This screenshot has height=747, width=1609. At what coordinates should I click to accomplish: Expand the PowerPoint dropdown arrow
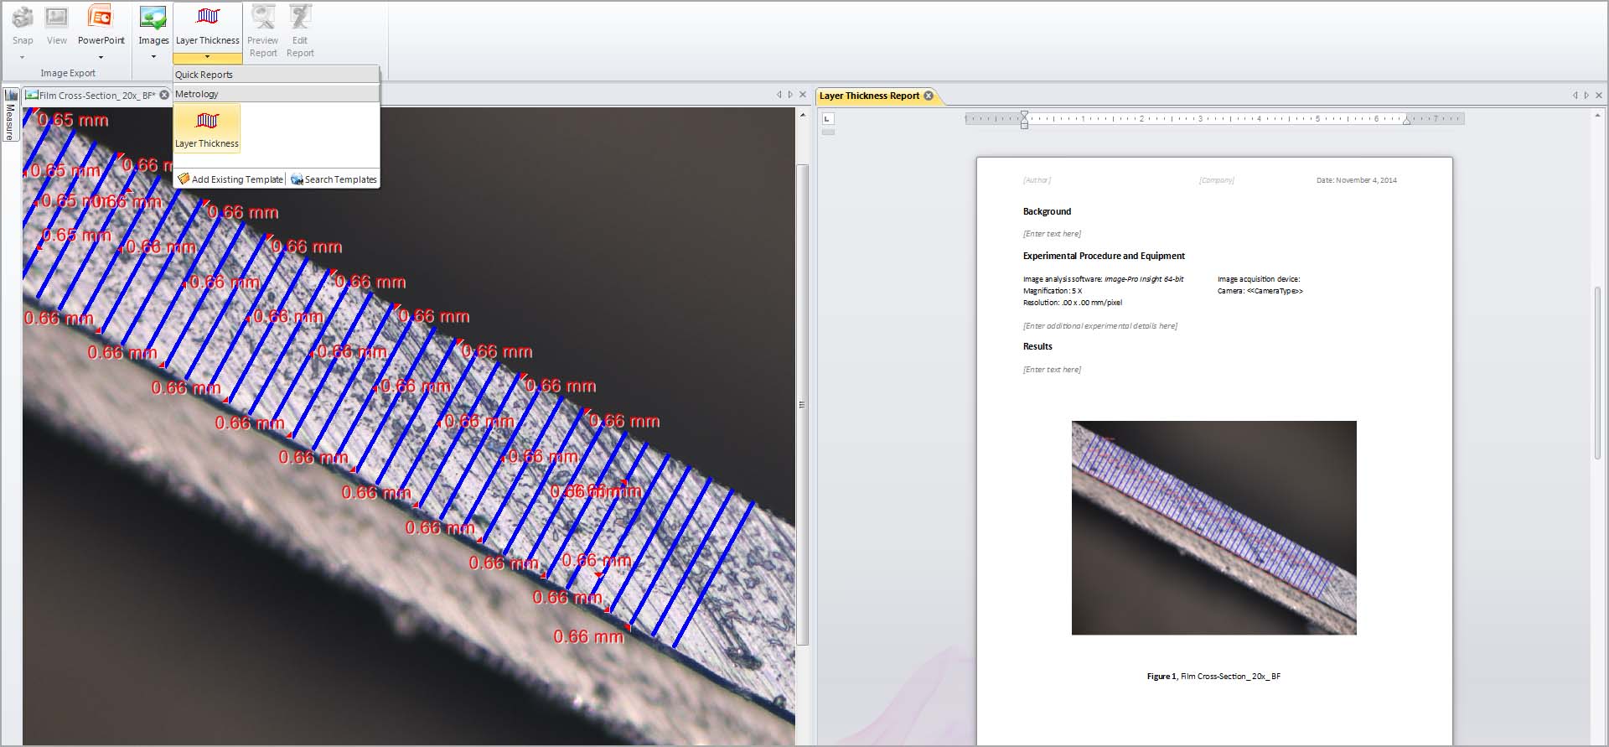[x=101, y=58]
